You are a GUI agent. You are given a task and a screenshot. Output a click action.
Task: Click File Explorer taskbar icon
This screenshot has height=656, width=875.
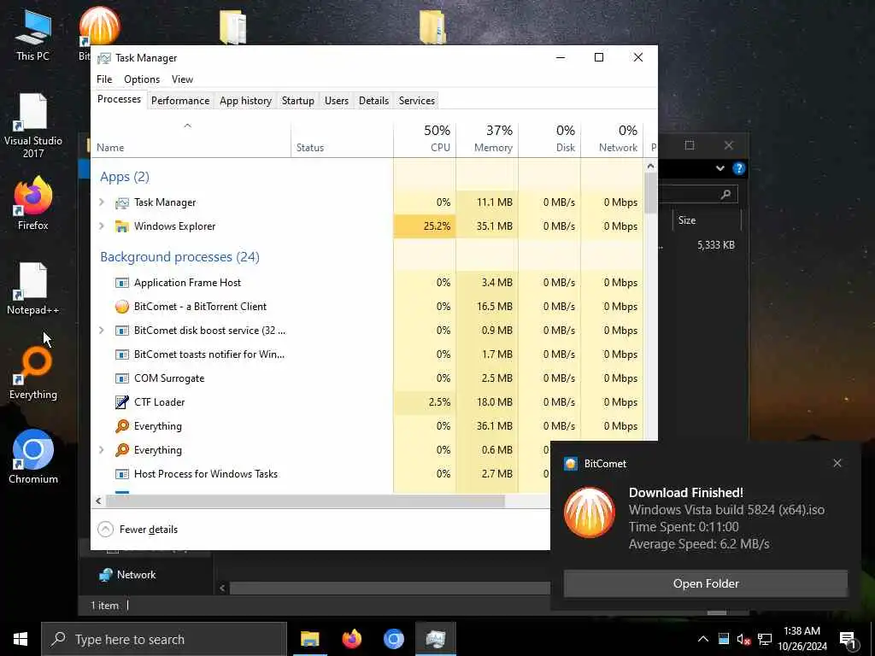309,639
